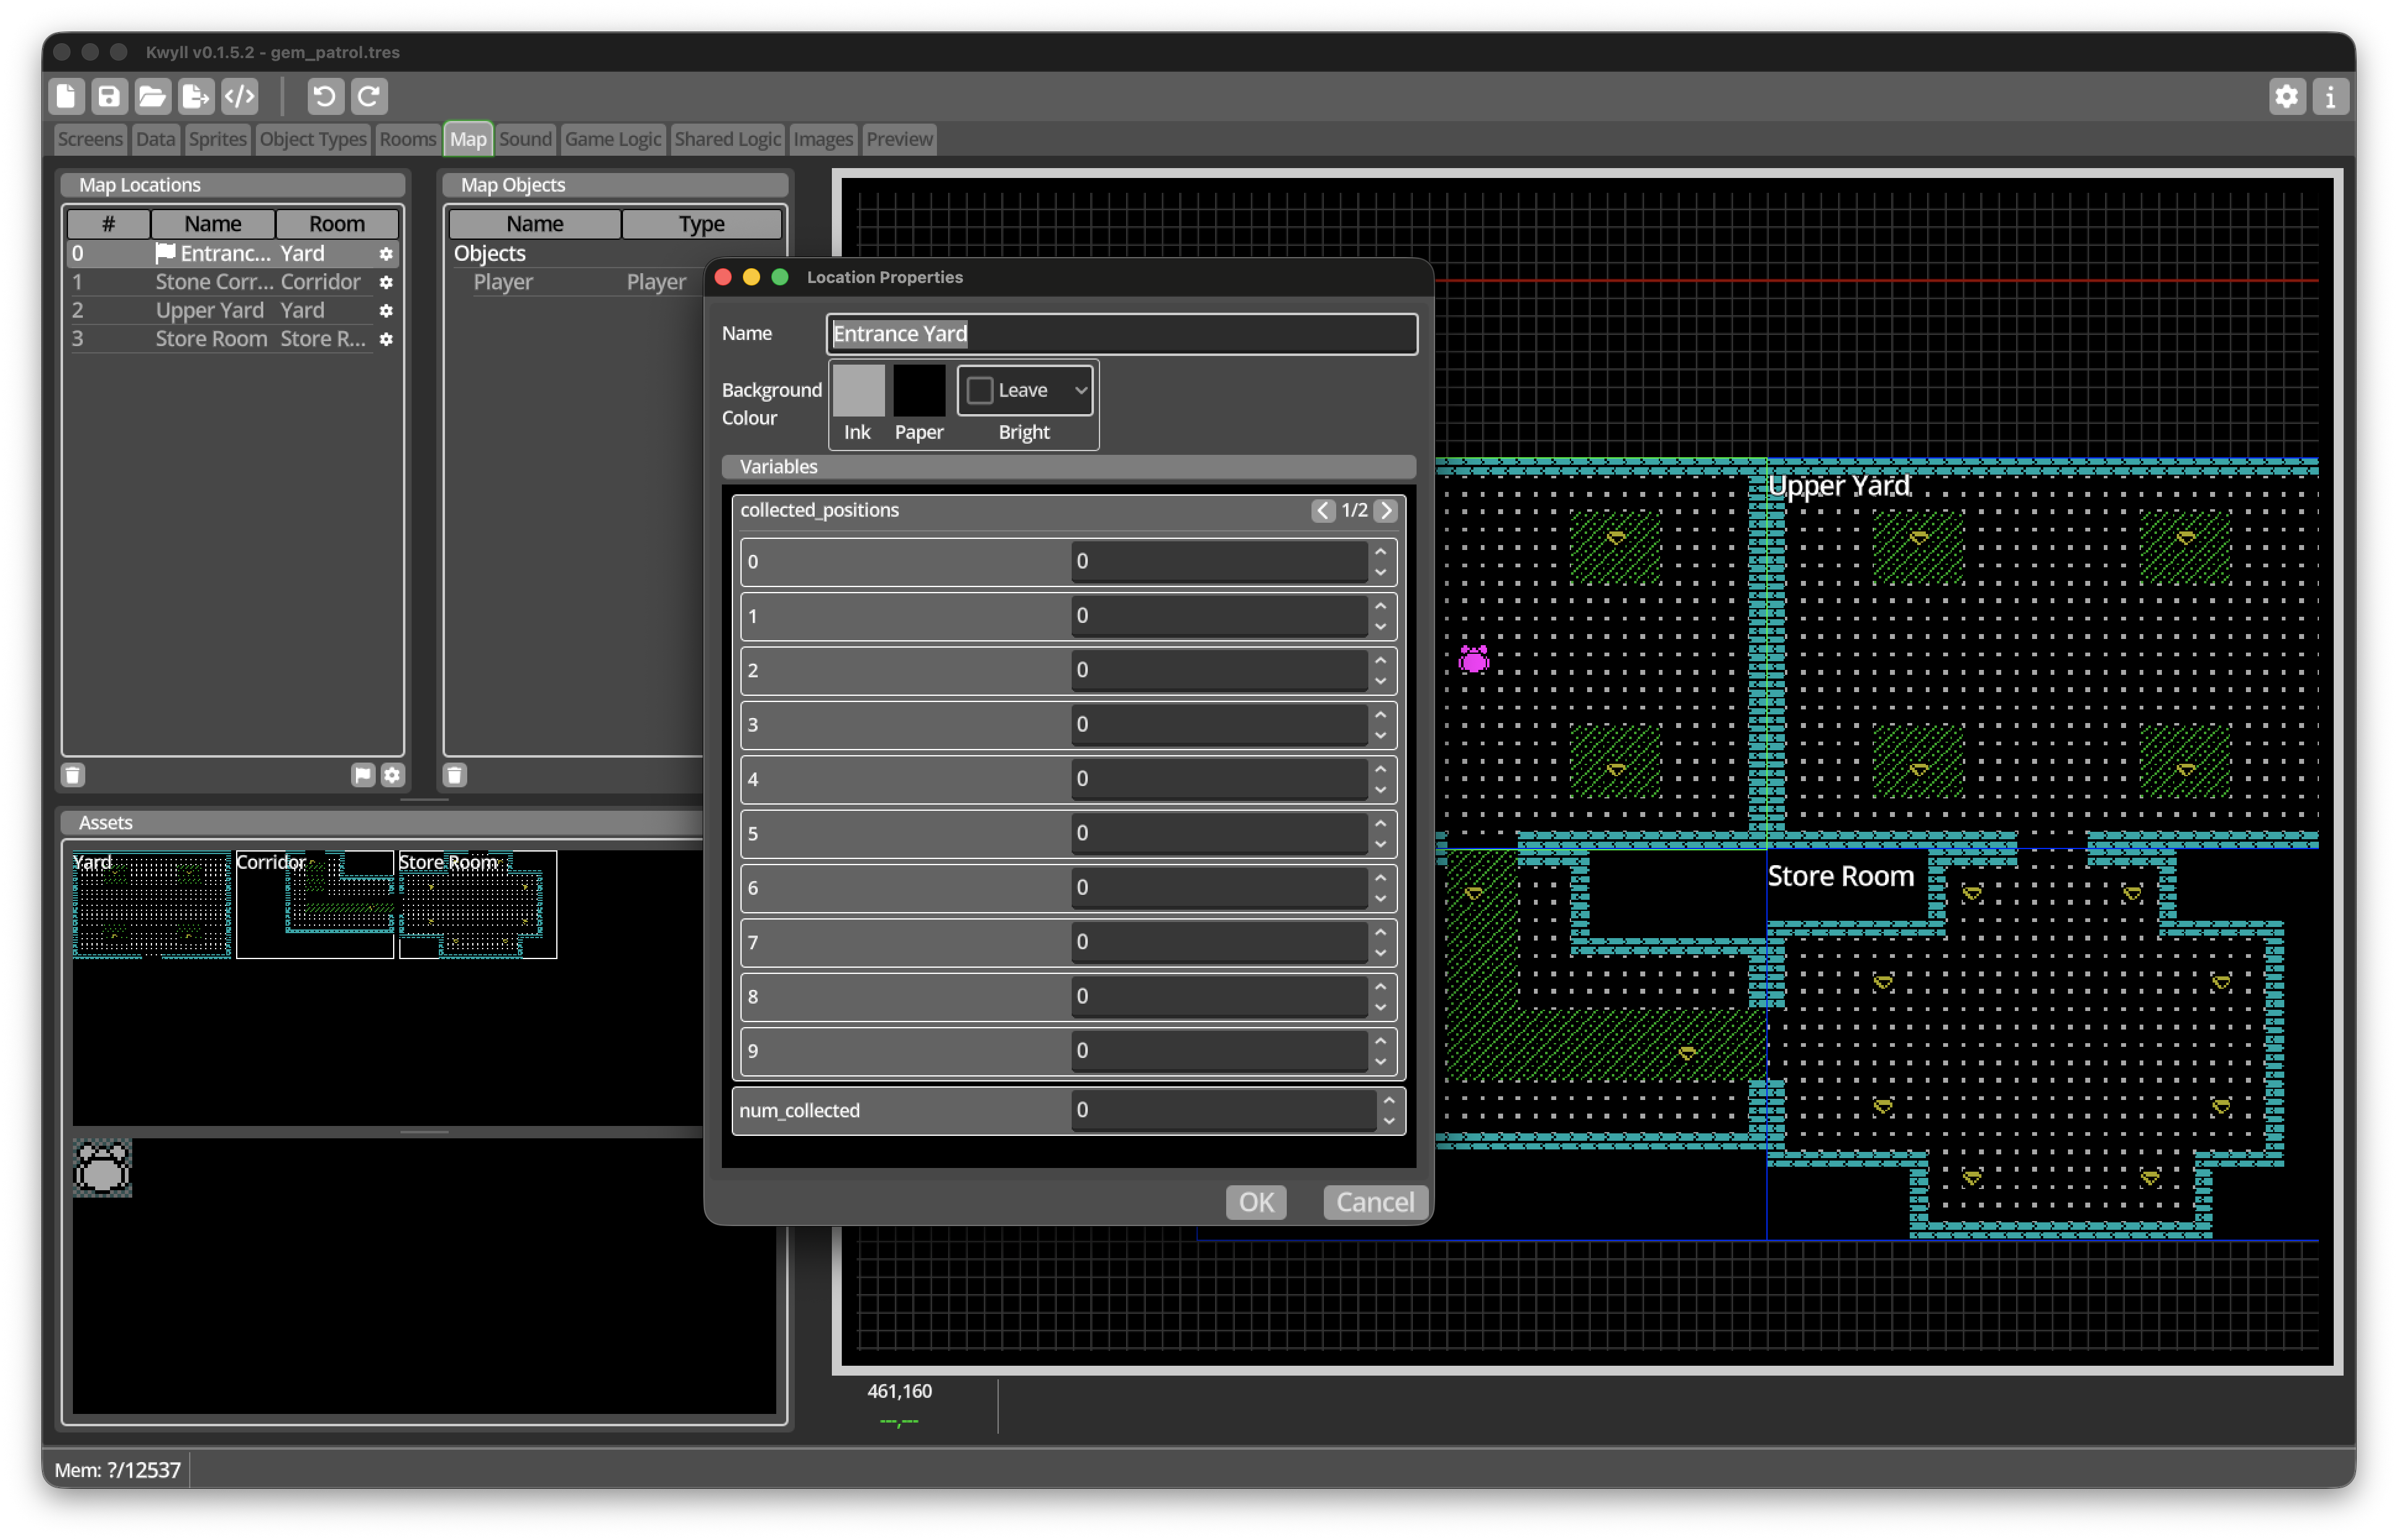Select the magenta player sprite on the map

[x=1474, y=659]
